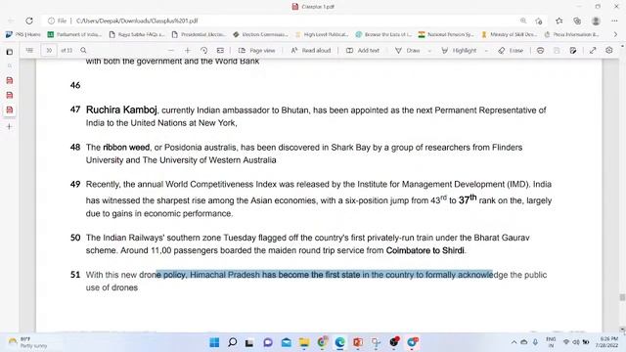Start Read aloud
The image size is (626, 352).
311,50
